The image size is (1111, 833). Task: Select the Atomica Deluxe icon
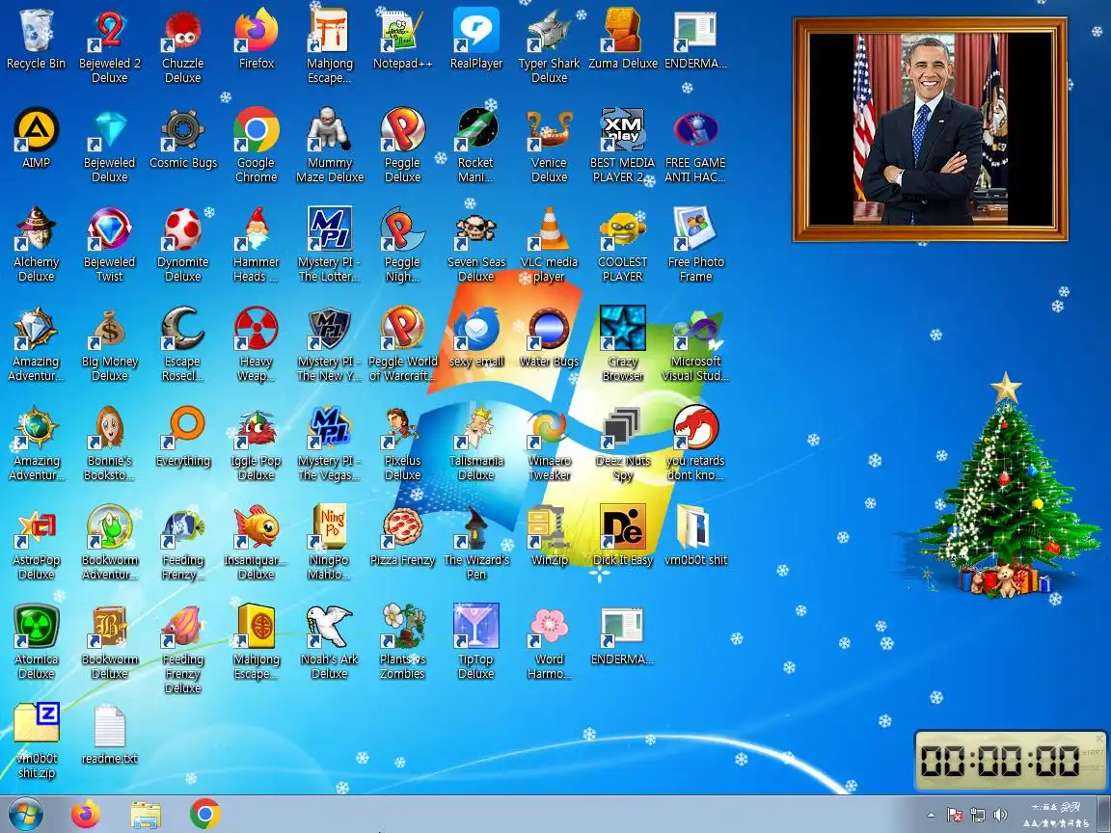click(x=36, y=641)
